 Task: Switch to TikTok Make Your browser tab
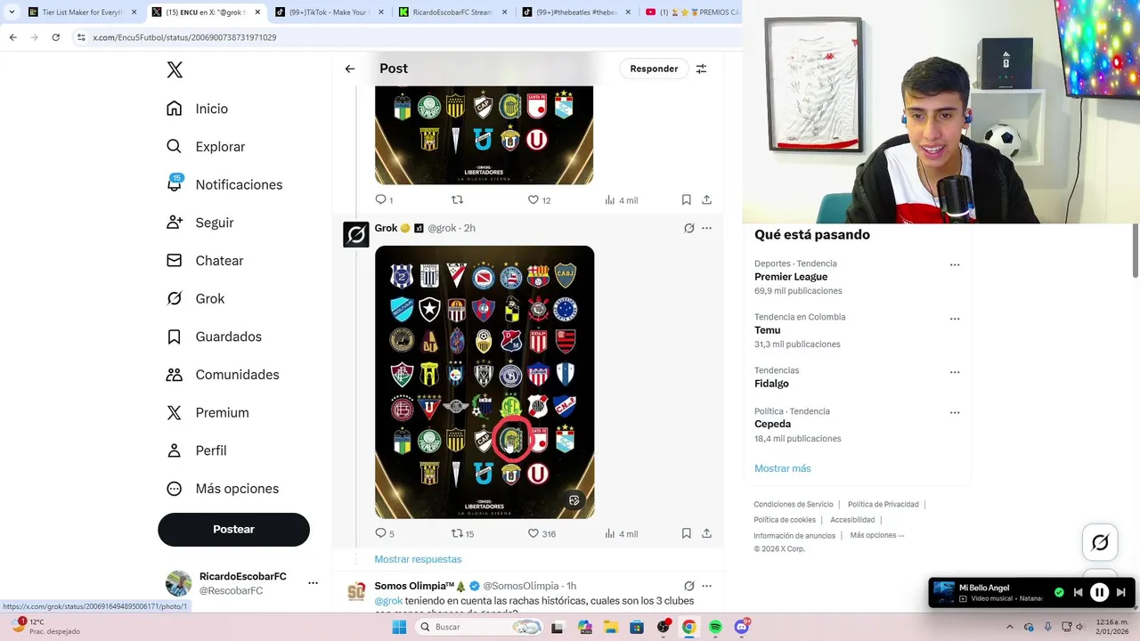327,12
